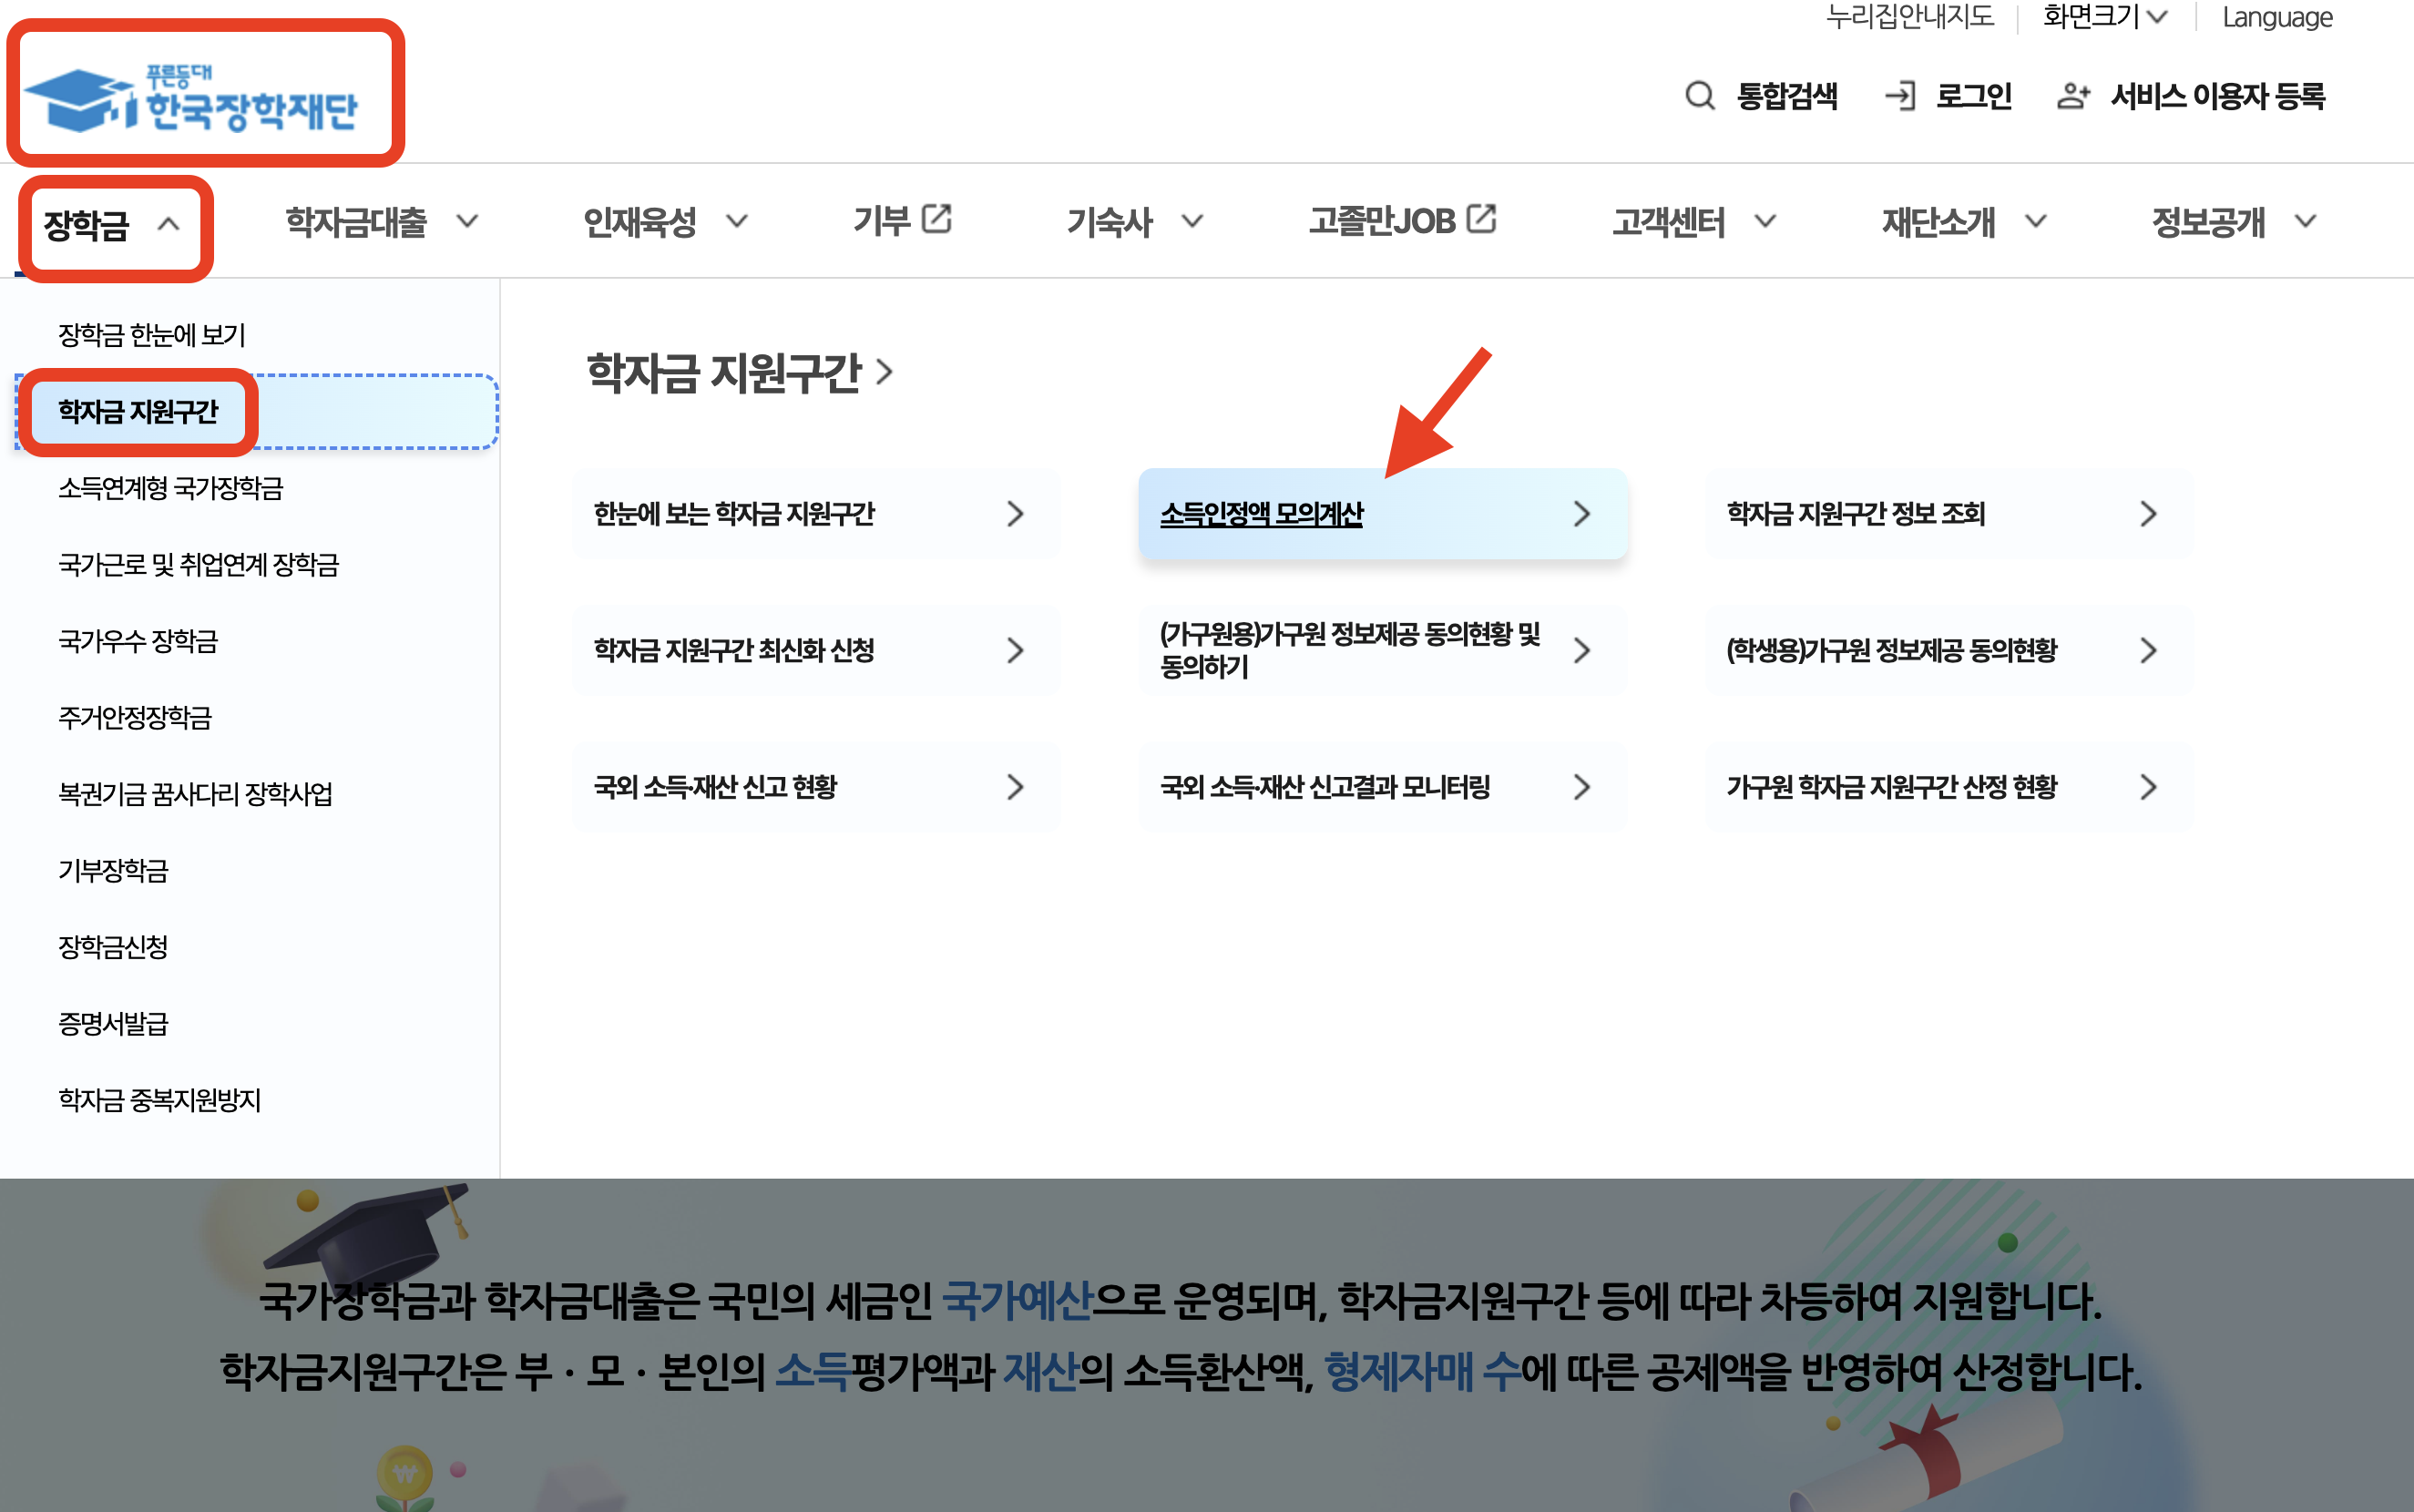Click the arrow on 학자금 지원구간 최신화 신청

pos(1015,651)
